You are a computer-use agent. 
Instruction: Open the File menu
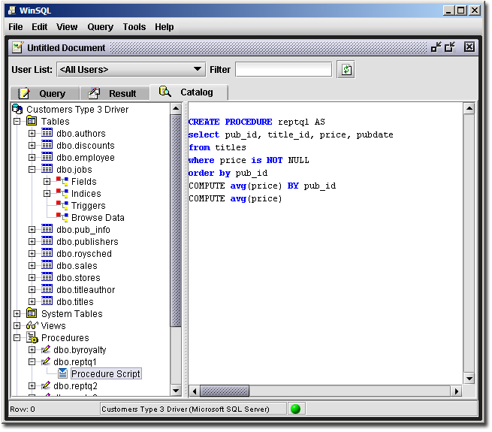[15, 27]
